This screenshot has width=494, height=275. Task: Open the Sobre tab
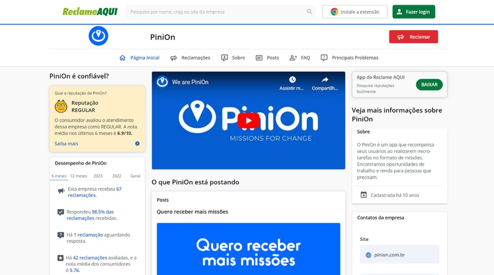coord(233,58)
